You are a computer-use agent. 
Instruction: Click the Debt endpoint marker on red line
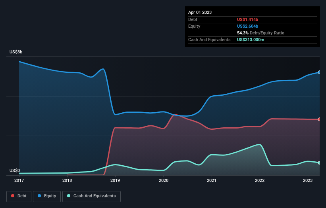point(319,119)
